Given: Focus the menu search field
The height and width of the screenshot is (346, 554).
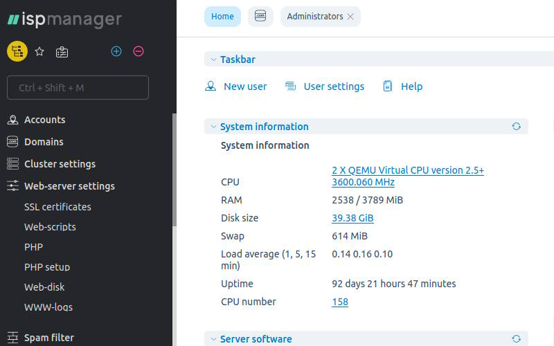Looking at the screenshot, I should pos(78,87).
